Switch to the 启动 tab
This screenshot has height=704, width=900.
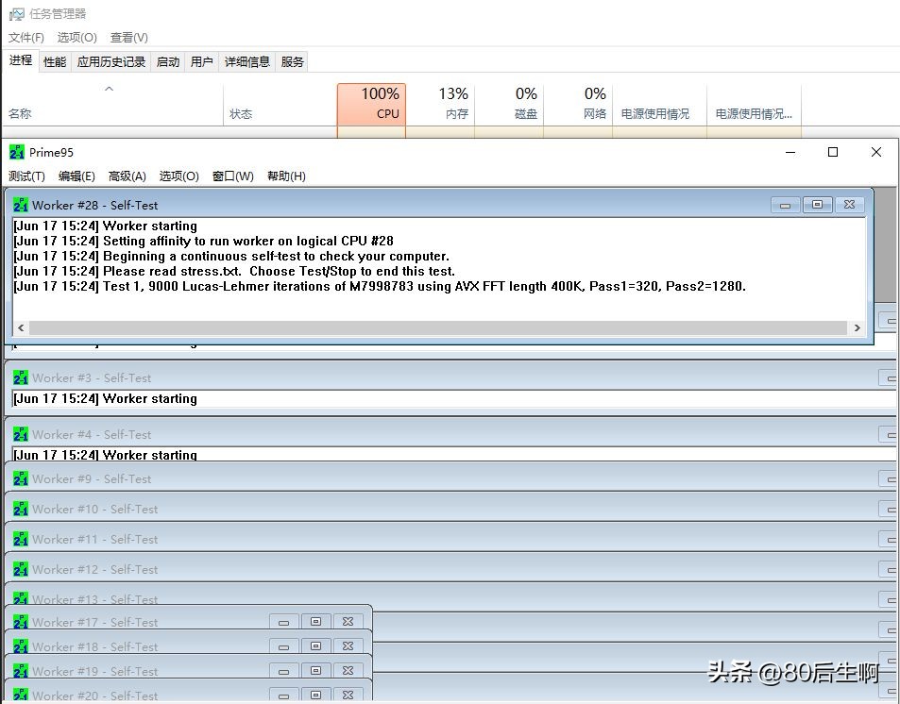167,61
